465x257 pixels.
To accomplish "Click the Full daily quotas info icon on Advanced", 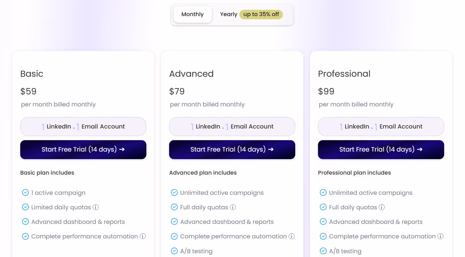I will (x=233, y=207).
